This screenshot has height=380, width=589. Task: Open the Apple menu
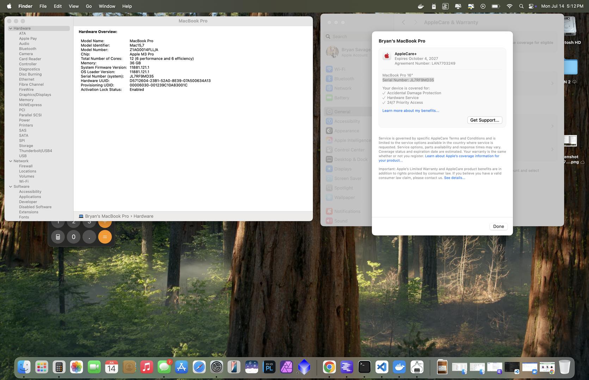pos(9,6)
